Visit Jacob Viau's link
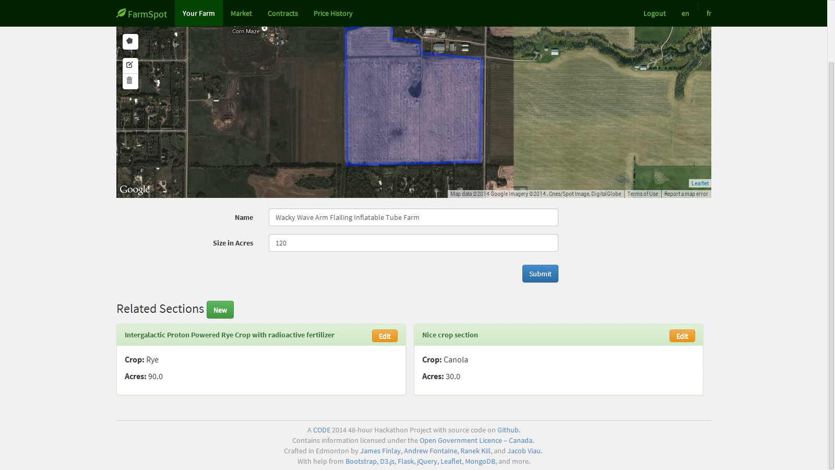835x470 pixels. (x=524, y=451)
